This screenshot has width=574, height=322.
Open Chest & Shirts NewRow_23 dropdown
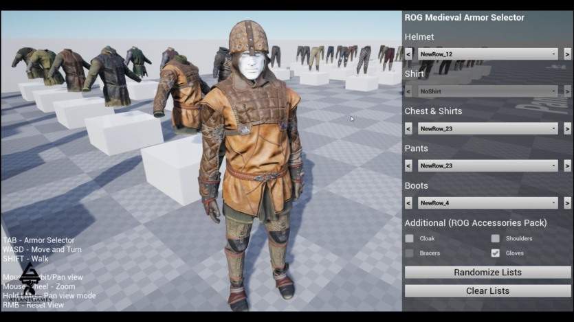click(487, 128)
